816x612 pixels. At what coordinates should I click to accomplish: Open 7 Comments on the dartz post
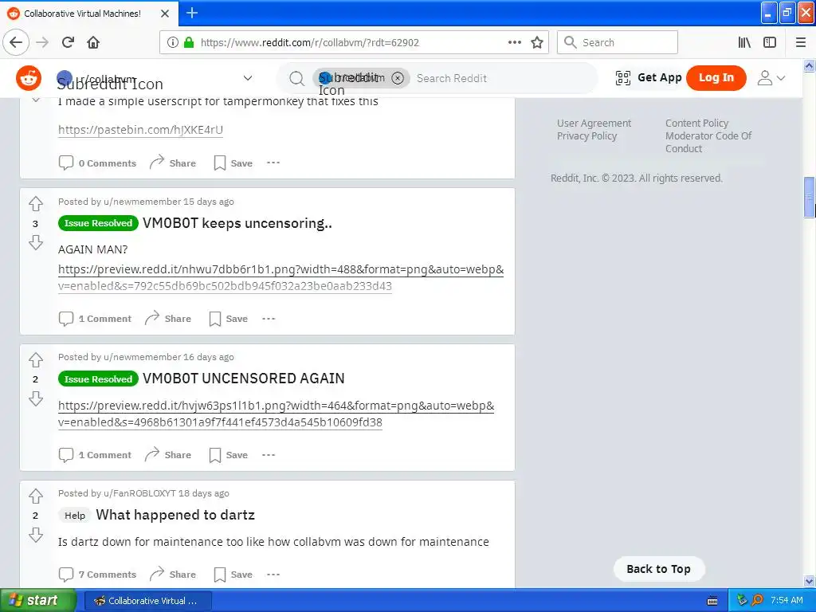click(97, 575)
